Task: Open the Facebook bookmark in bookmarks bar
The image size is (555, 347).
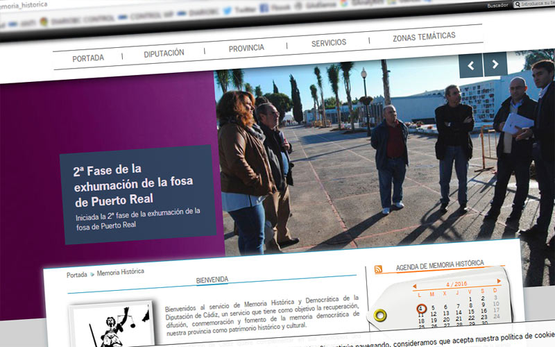Action: coord(275,8)
